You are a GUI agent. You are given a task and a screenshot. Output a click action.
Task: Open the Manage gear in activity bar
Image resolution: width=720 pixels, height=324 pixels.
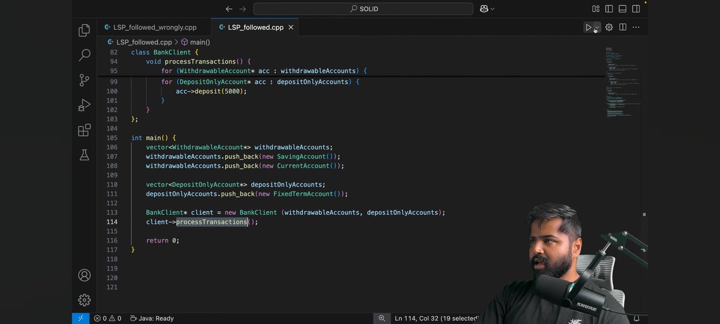coord(85,300)
